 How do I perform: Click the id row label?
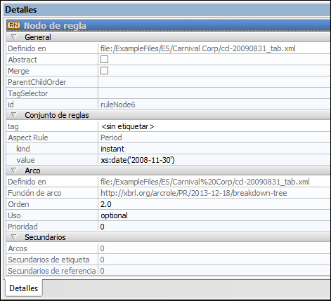click(x=11, y=105)
